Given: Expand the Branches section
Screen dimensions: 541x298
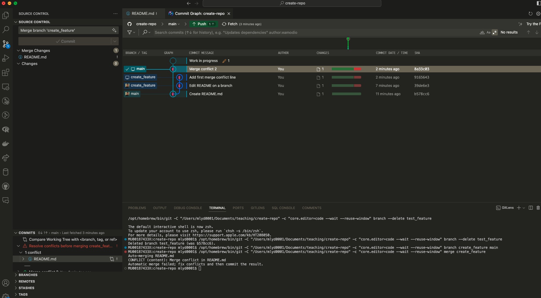Looking at the screenshot, I should point(28,275).
